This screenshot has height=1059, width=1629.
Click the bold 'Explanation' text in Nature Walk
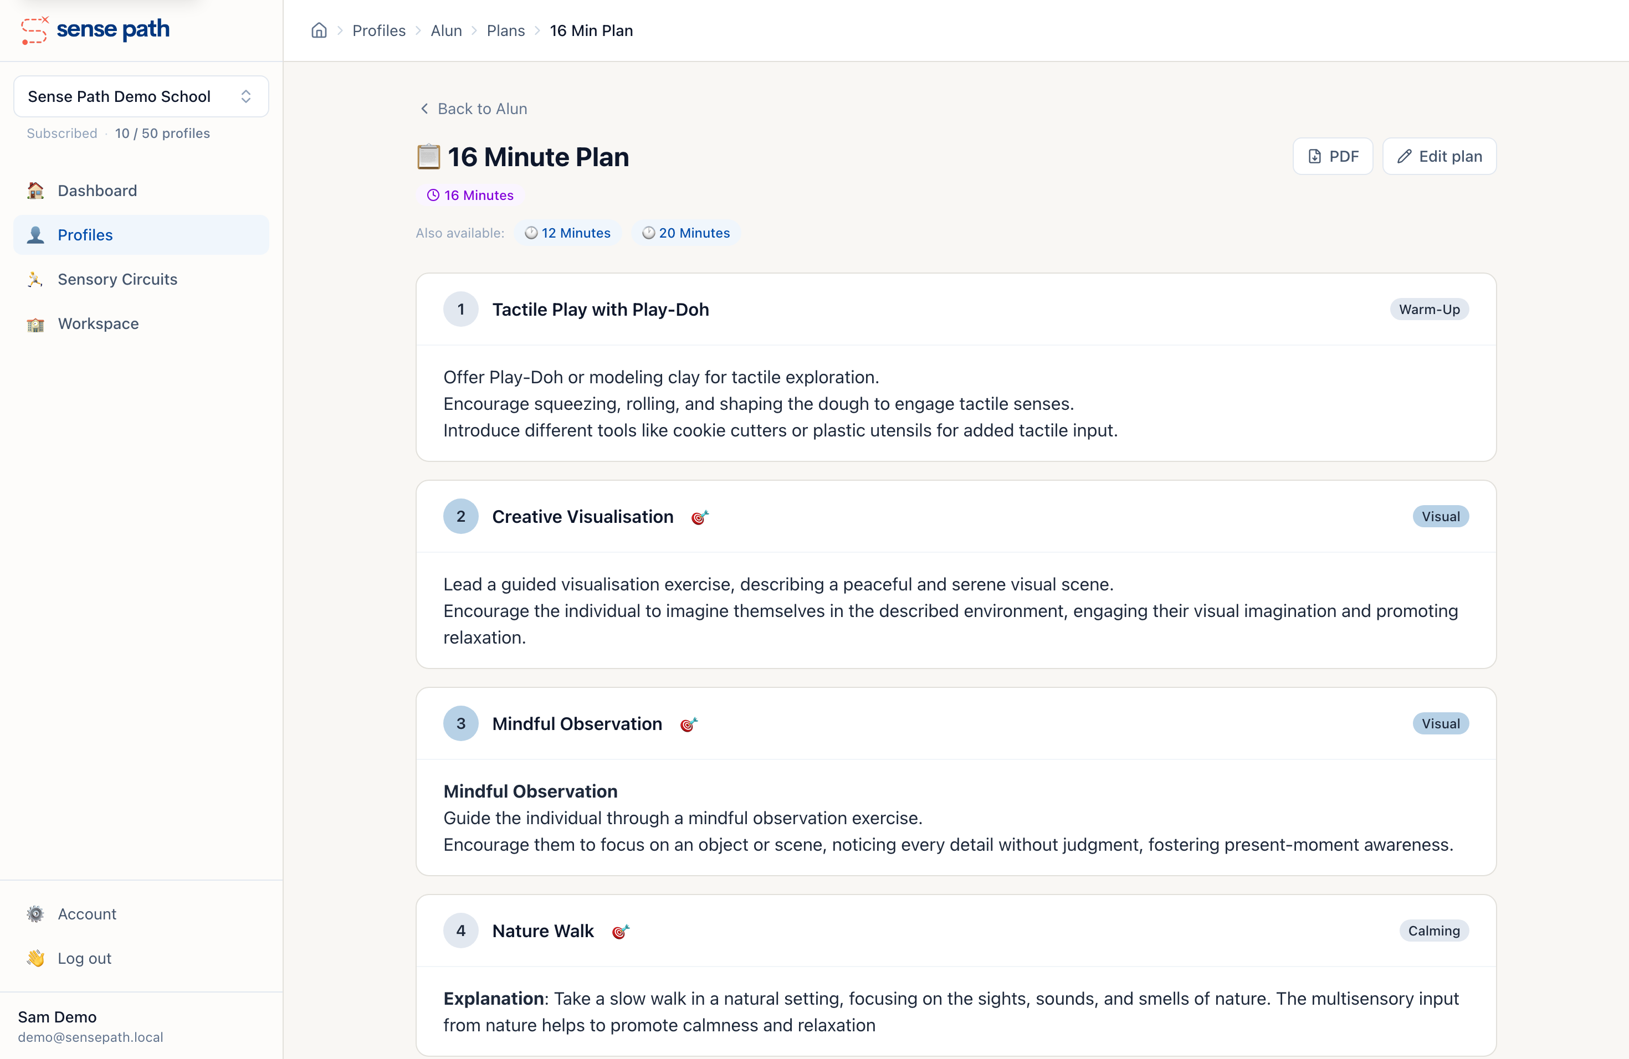pos(494,1000)
